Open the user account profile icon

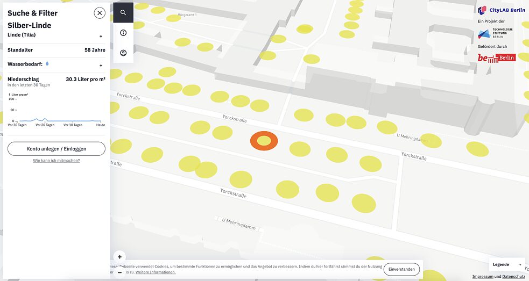coord(123,53)
